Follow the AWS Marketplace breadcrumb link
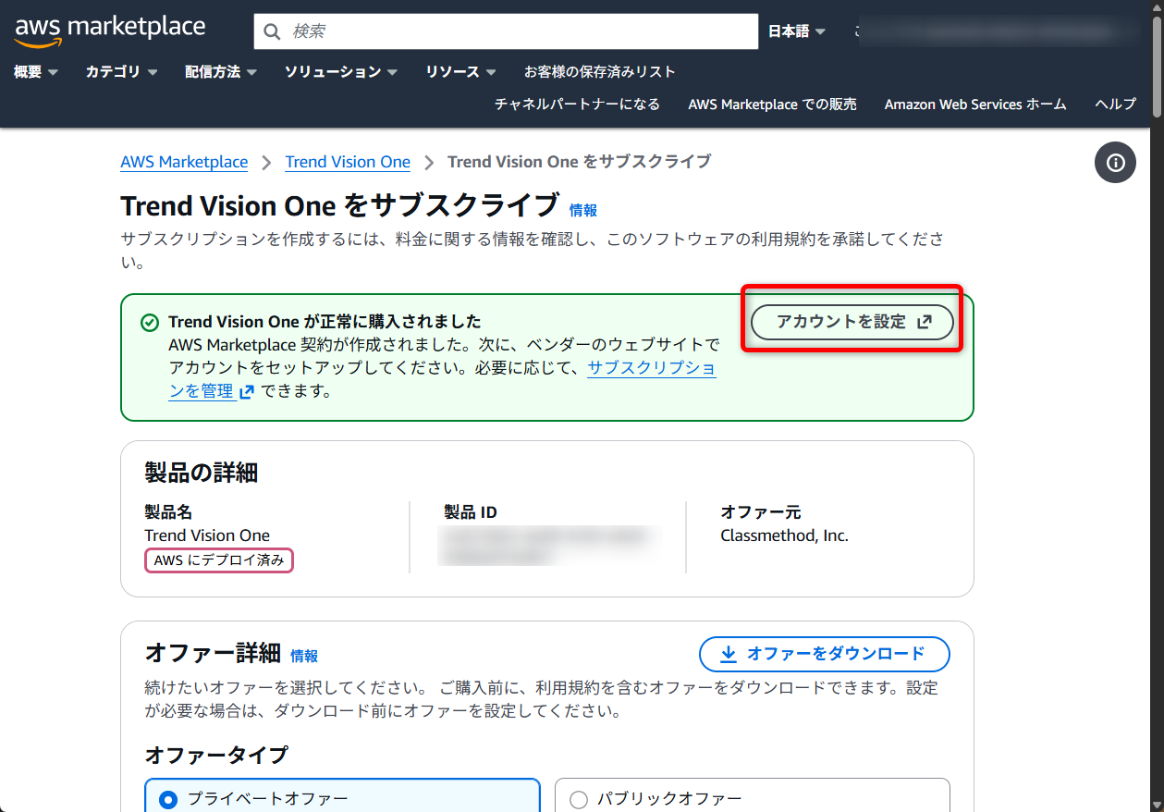The width and height of the screenshot is (1164, 812). [184, 162]
